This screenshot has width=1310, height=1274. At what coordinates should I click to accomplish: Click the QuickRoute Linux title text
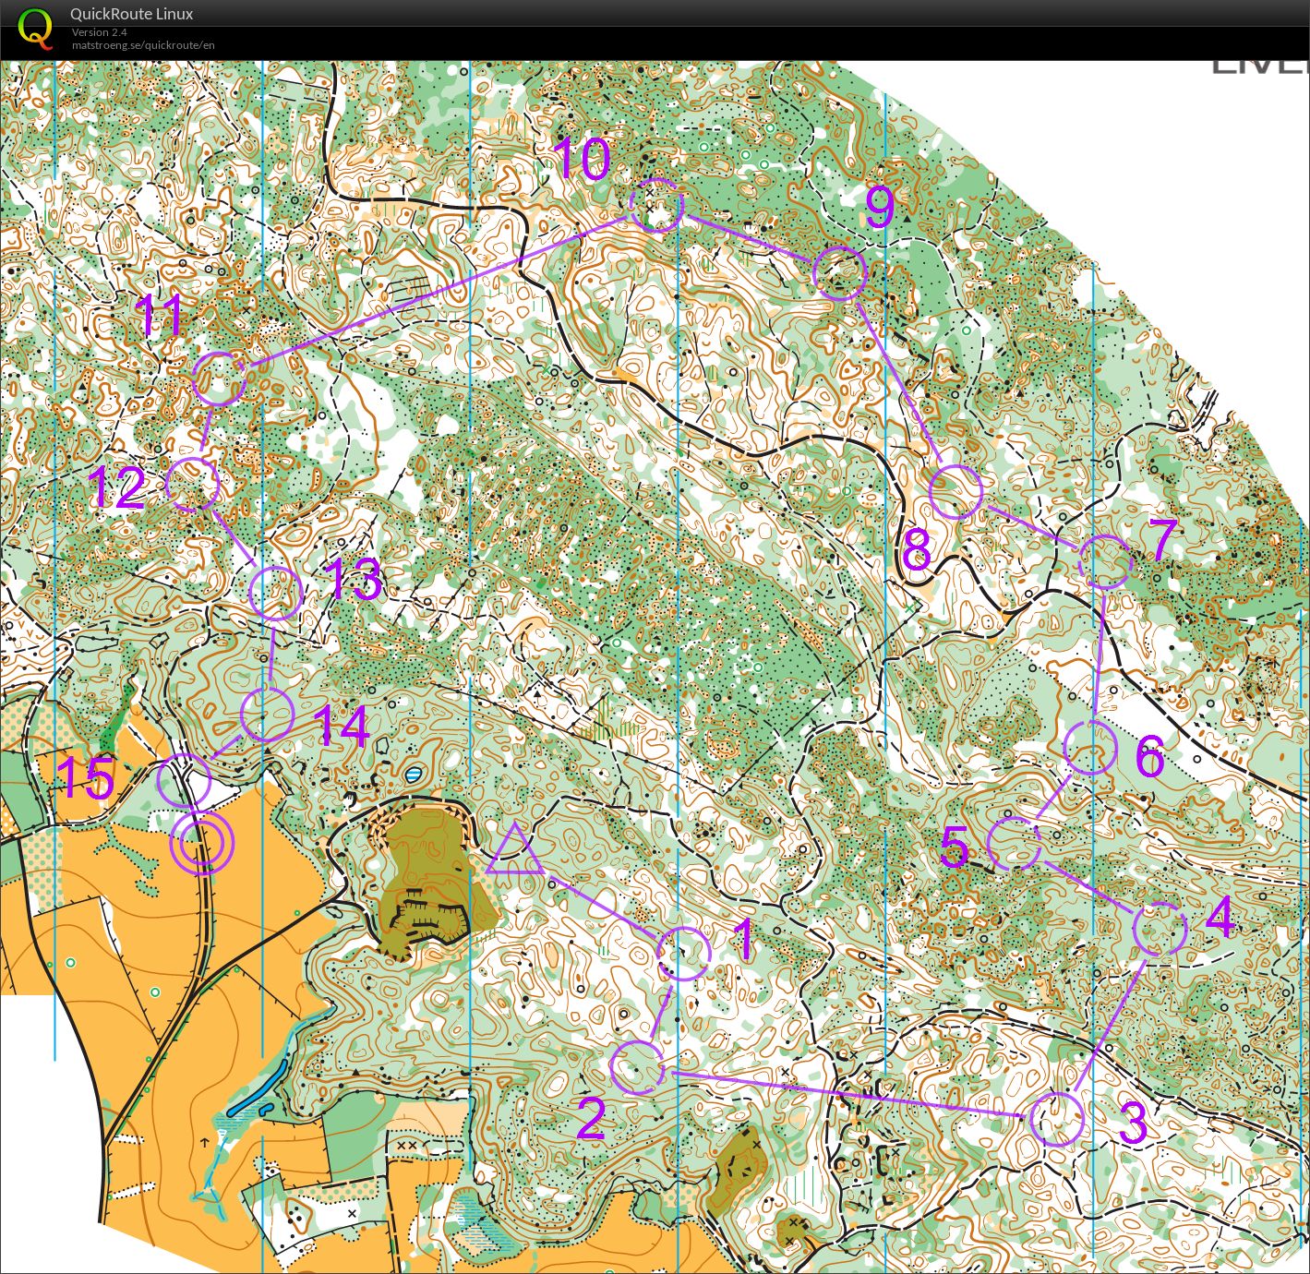pyautogui.click(x=132, y=14)
